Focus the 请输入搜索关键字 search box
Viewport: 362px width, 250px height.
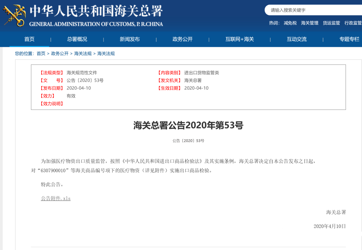click(x=313, y=10)
